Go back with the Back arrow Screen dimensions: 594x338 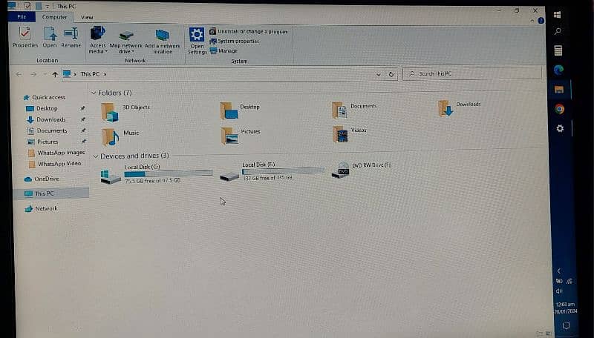coord(19,74)
